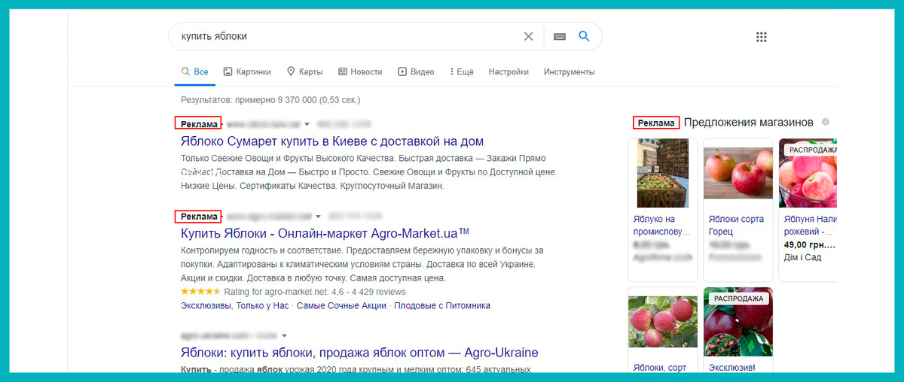Click the 'Предложения магазинов' heading
Viewport: 904px width, 382px height.
(749, 122)
